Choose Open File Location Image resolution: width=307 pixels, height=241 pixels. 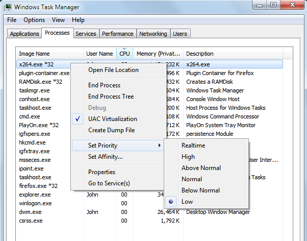pyautogui.click(x=113, y=70)
